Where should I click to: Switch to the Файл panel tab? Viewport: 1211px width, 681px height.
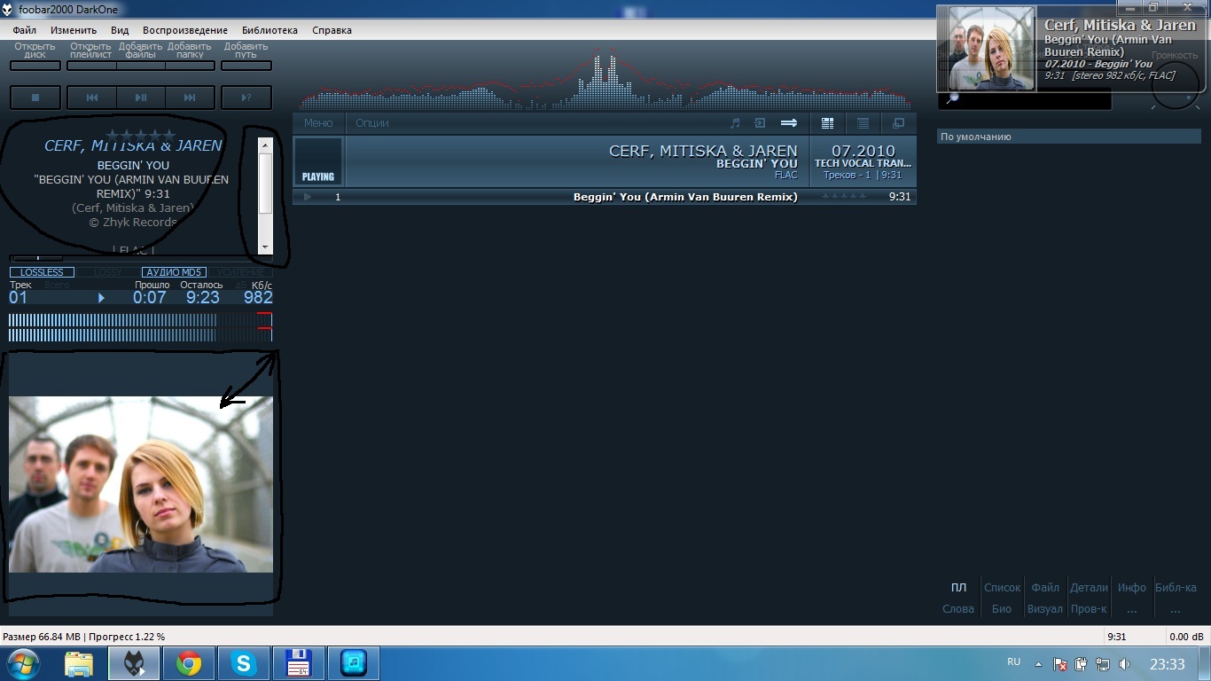pos(1045,587)
